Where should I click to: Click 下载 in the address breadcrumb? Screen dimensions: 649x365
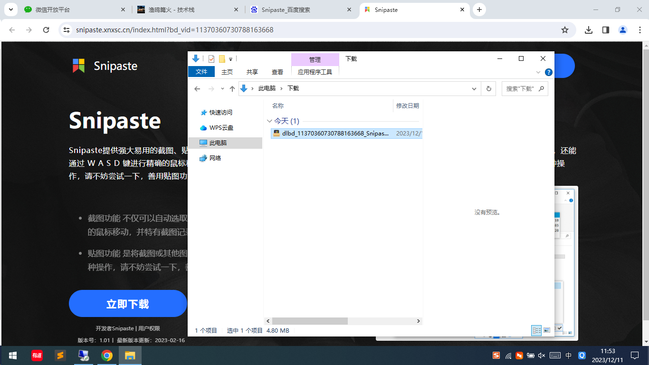tap(293, 88)
